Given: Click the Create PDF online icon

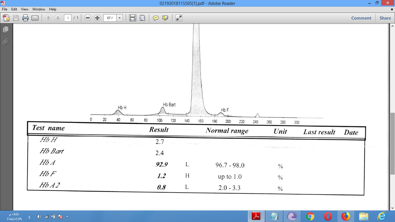Looking at the screenshot, I should click(6, 18).
